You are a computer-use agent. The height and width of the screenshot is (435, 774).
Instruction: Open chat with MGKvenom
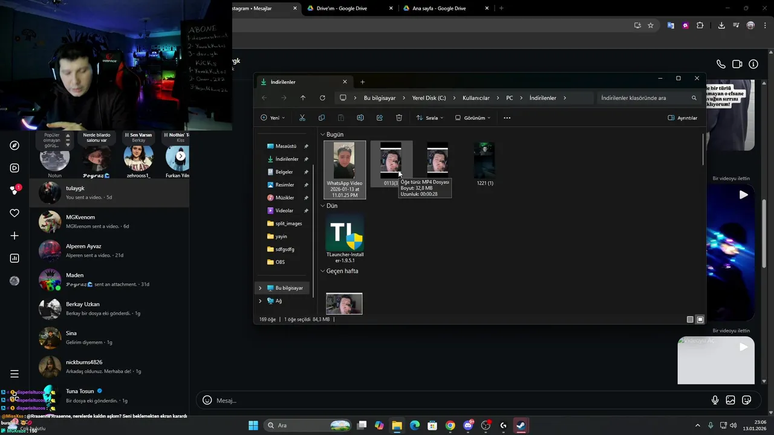coord(109,222)
